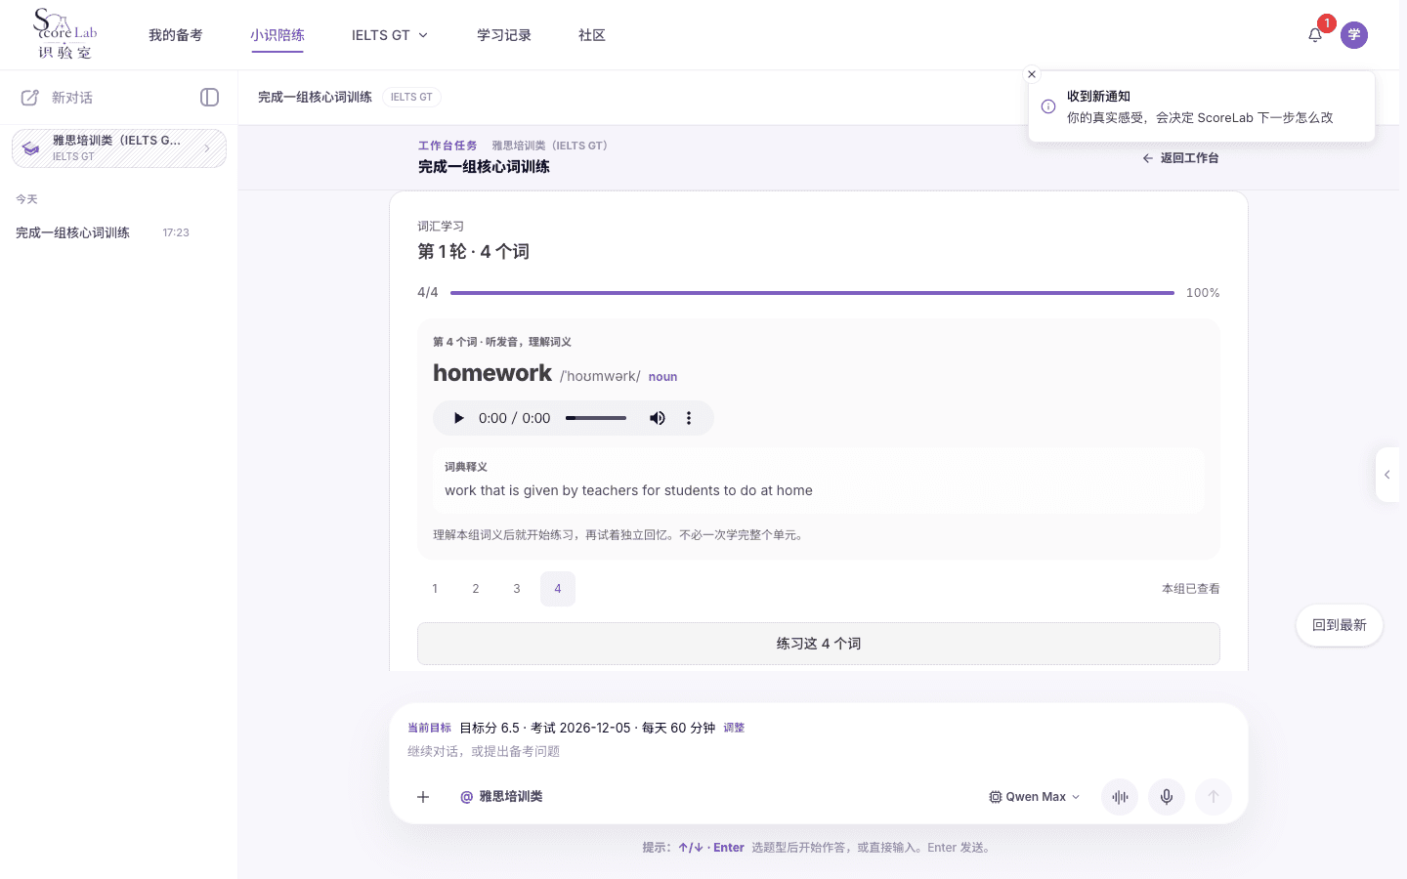Viewport: 1407px width, 879px height.
Task: Click the ScoreLab logo
Action: (x=65, y=34)
